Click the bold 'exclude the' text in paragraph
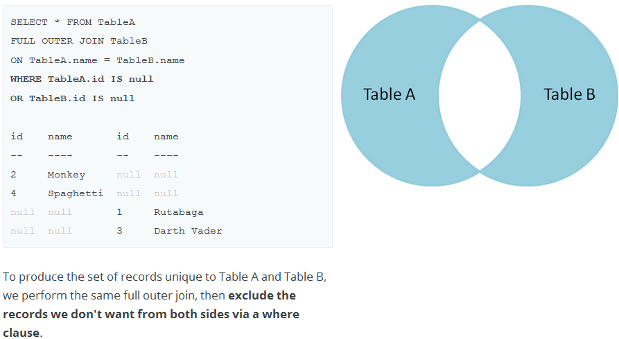 tap(262, 295)
